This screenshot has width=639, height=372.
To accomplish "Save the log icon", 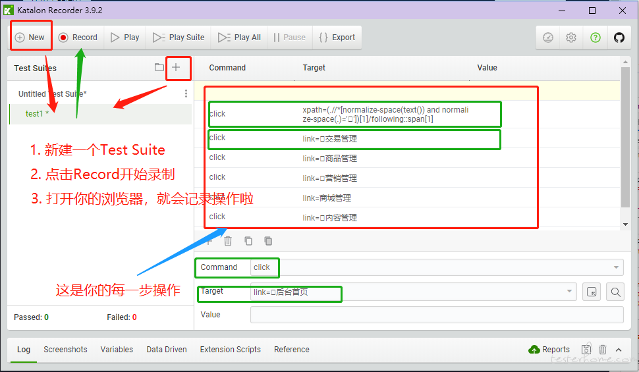I will pyautogui.click(x=586, y=349).
